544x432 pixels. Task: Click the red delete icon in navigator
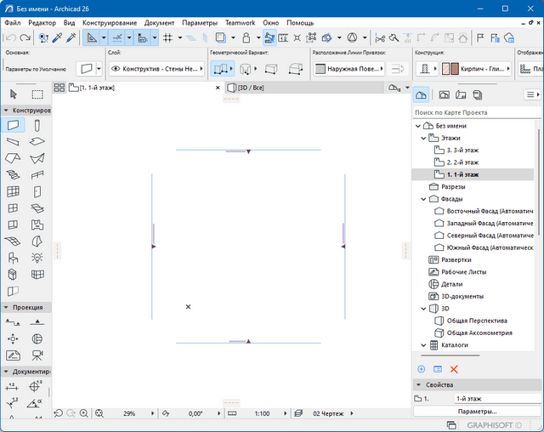click(x=454, y=369)
